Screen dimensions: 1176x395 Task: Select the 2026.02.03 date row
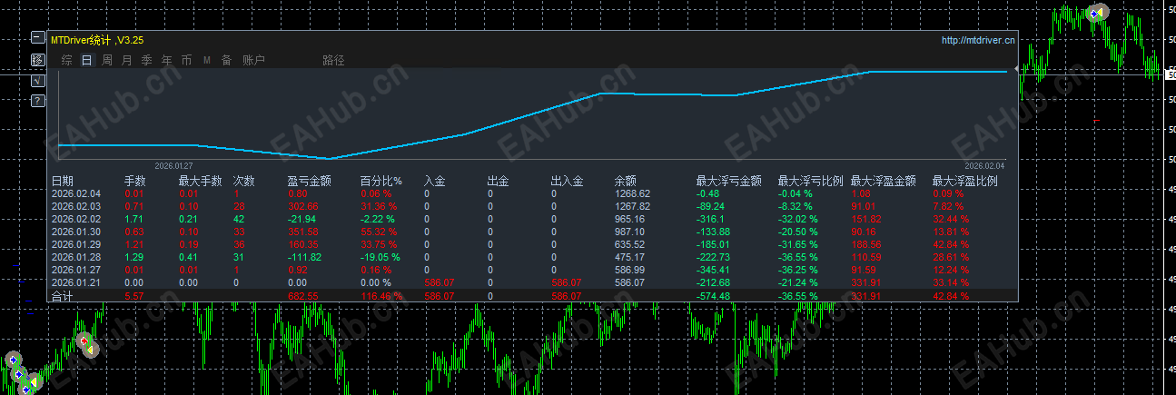tap(76, 206)
